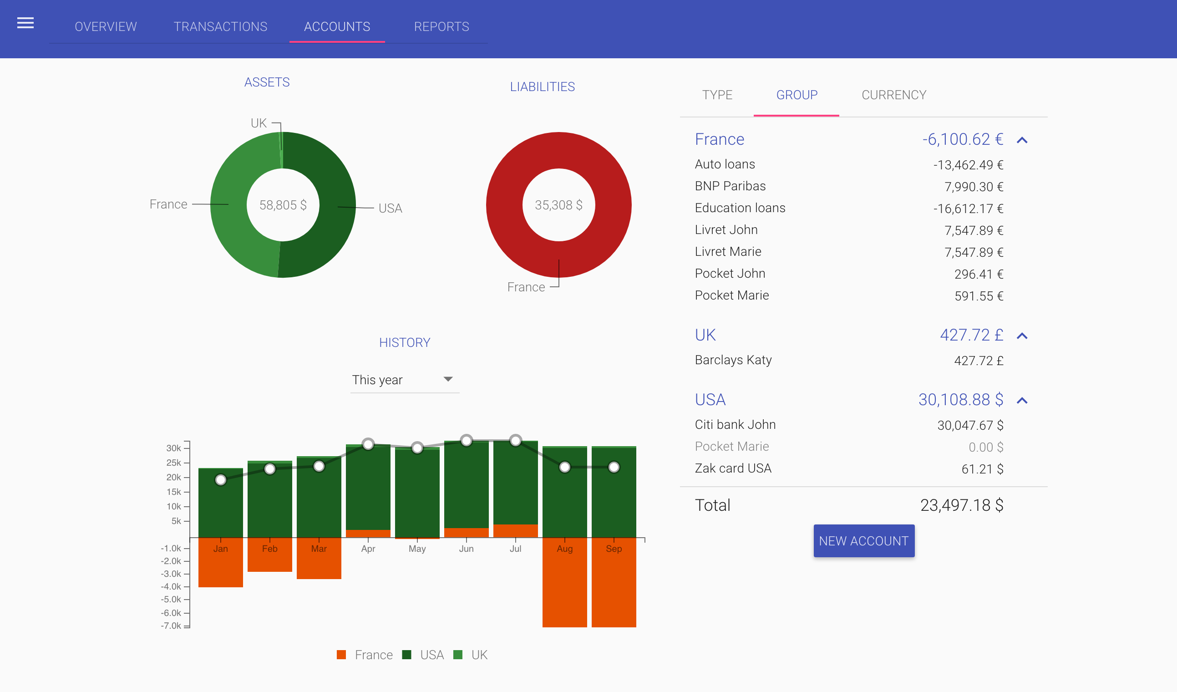This screenshot has width=1177, height=692.
Task: Open the REPORTS section
Action: (441, 27)
